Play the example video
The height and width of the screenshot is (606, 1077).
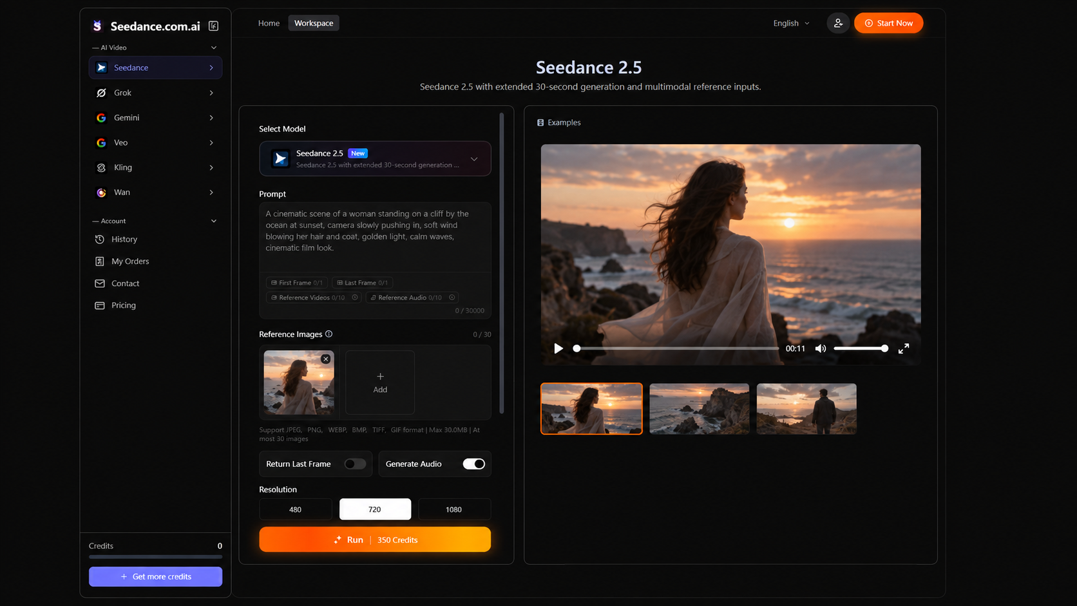point(558,348)
